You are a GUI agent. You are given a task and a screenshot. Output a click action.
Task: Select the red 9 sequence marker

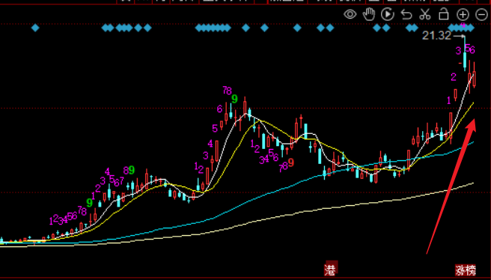coord(291,162)
